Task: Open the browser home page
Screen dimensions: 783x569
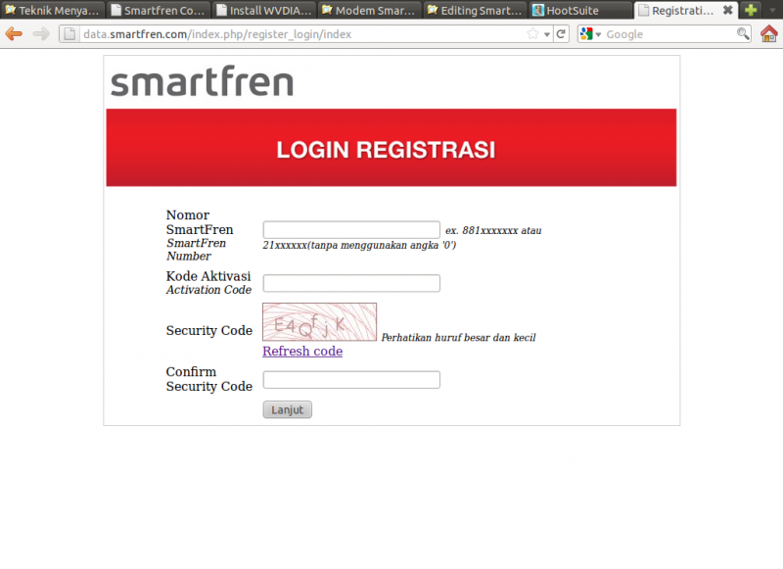Action: coord(769,33)
